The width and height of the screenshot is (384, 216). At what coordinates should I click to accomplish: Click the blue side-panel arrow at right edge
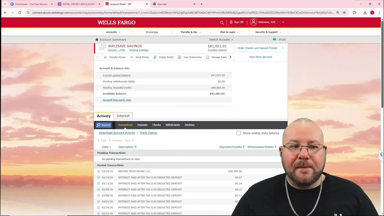[381, 154]
